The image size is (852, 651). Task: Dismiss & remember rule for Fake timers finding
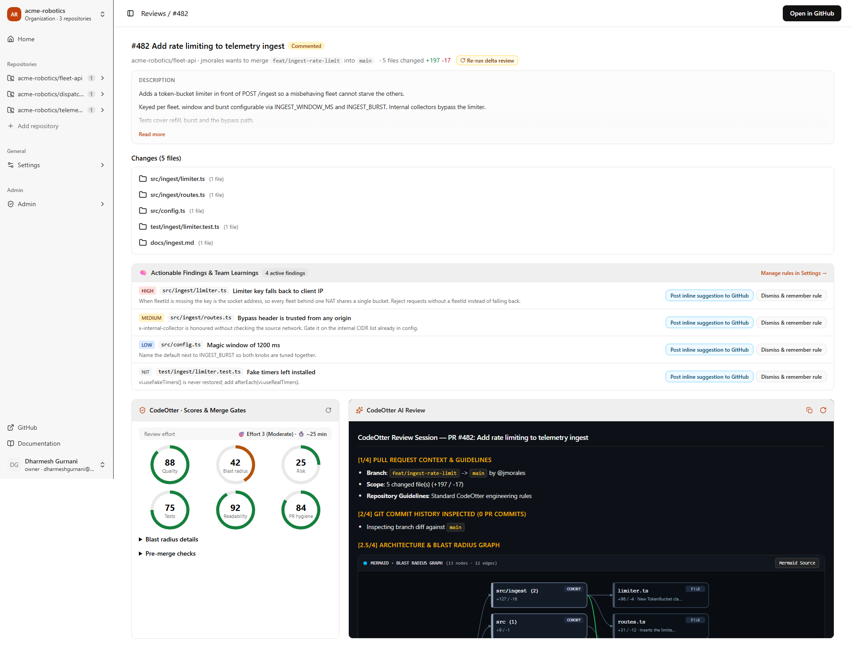pos(791,377)
